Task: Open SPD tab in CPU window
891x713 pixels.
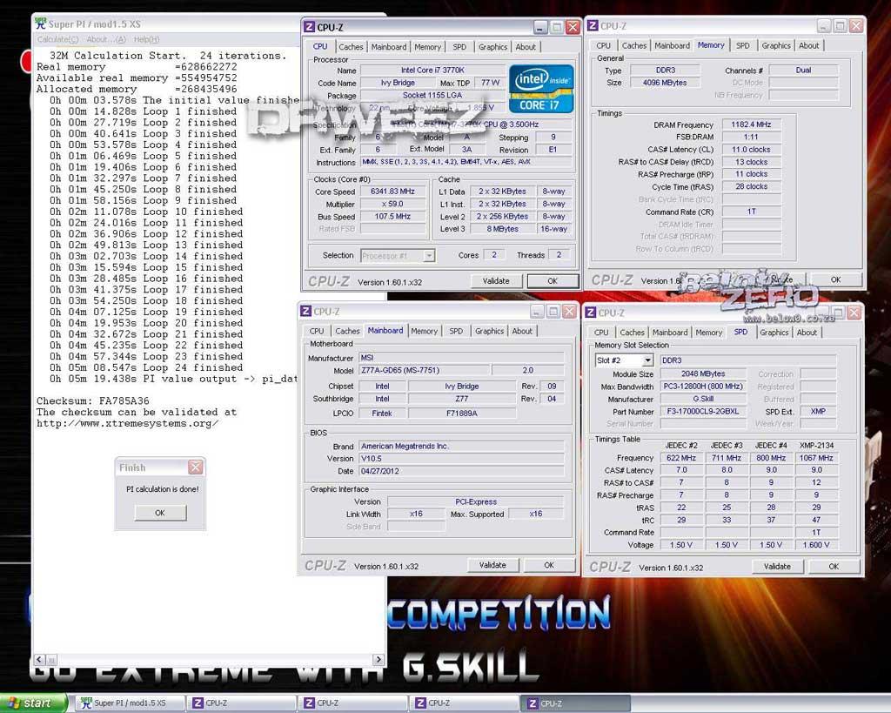Action: pos(459,47)
